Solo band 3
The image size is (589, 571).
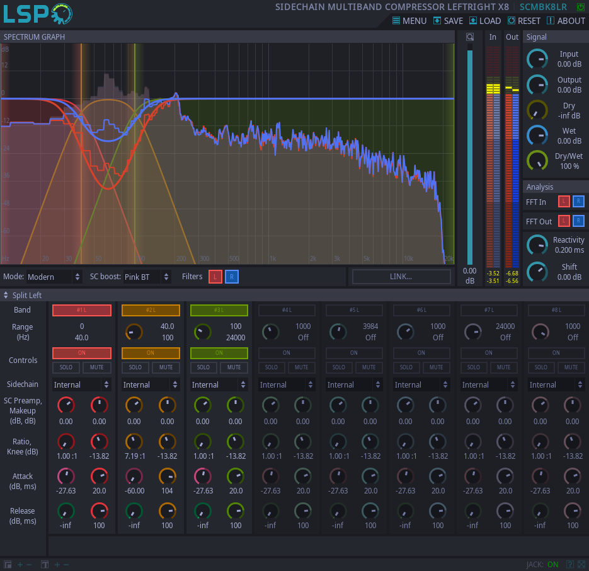203,367
